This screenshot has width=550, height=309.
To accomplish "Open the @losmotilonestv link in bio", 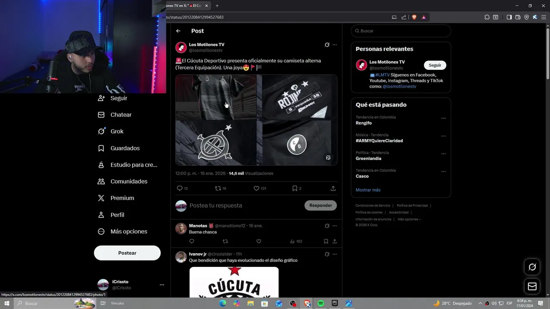I will click(399, 86).
